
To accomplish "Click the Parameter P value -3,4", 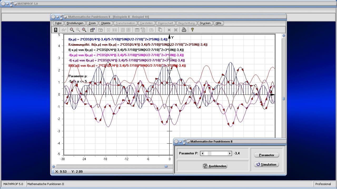I will [x=237, y=154].
